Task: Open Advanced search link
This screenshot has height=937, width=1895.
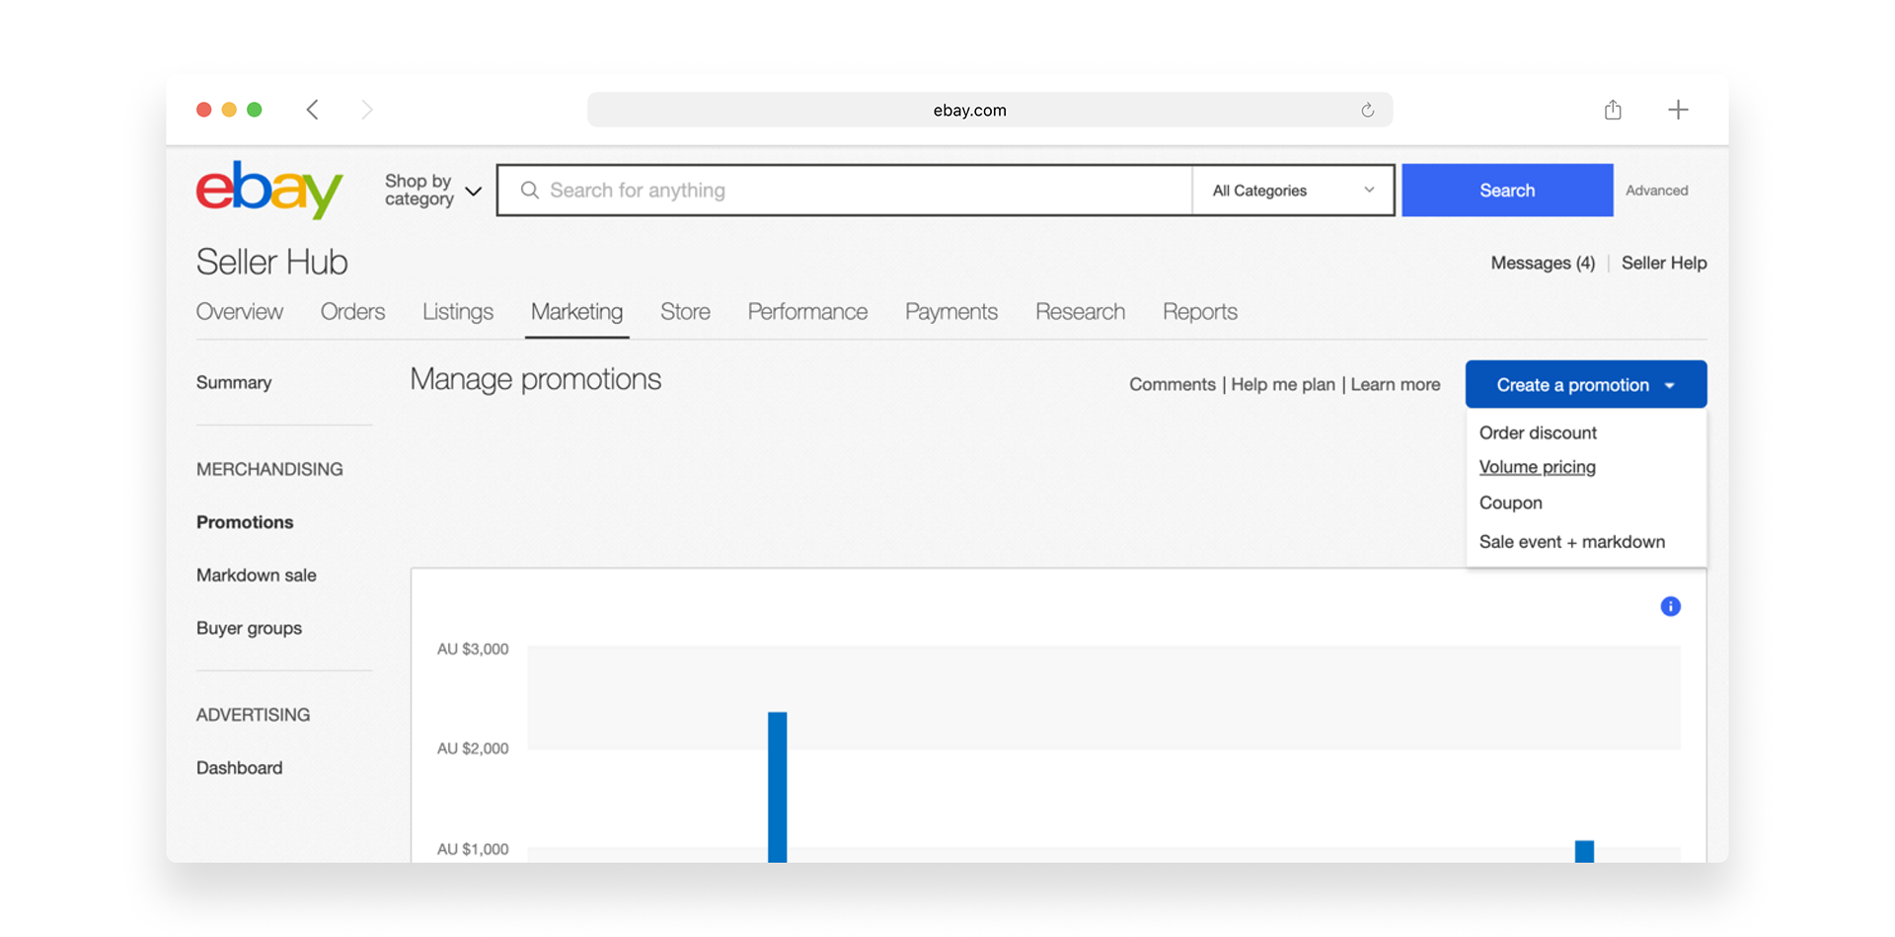Action: tap(1656, 191)
